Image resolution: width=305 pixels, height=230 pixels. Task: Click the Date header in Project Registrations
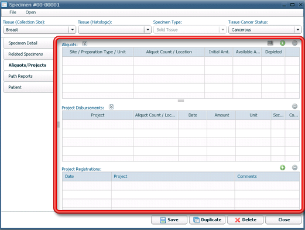coord(87,177)
